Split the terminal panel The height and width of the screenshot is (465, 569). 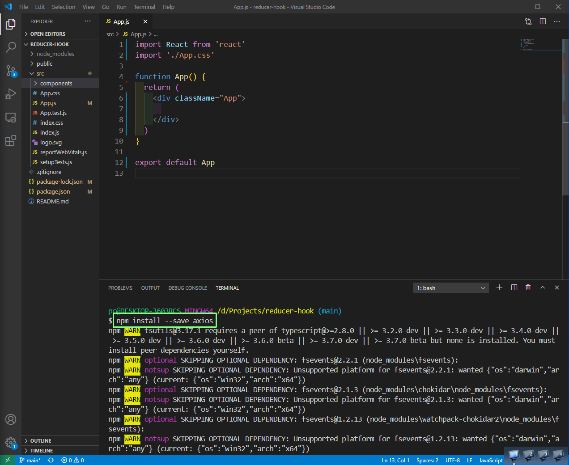pyautogui.click(x=514, y=287)
